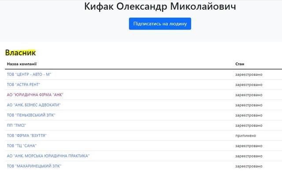Screen dimensions: 282x171
Task: Open АО "АНК. МОРСЬКА ЮРИДИЧНА ПРАКТИКА" link
Action: click(x=48, y=156)
